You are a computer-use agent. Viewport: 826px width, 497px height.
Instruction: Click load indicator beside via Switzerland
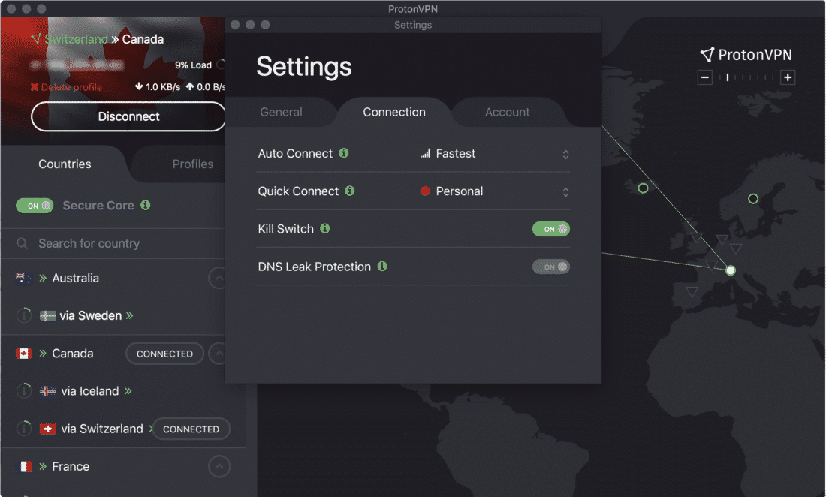coord(24,429)
